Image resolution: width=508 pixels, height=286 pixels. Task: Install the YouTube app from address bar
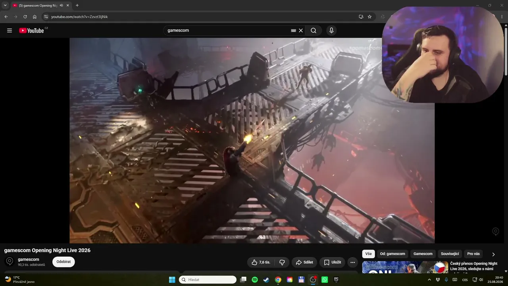pyautogui.click(x=361, y=17)
